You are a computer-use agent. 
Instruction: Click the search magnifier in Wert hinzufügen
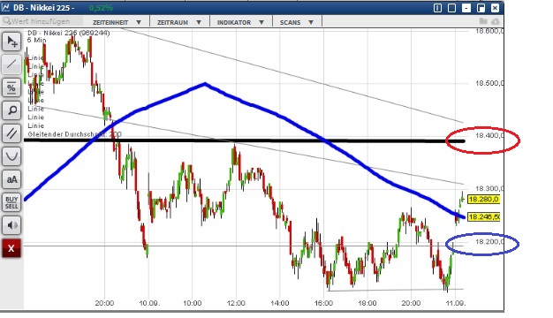click(7, 21)
